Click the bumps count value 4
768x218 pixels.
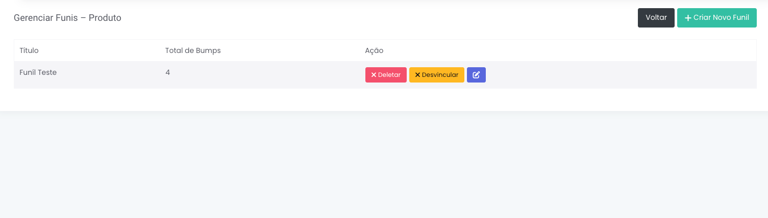tap(167, 72)
